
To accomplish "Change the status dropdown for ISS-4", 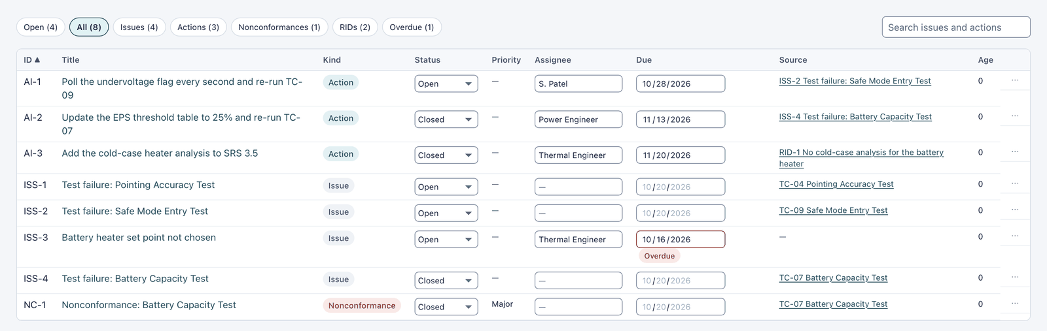I will pos(446,281).
